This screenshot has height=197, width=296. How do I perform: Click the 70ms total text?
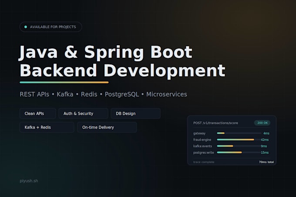[x=266, y=162]
